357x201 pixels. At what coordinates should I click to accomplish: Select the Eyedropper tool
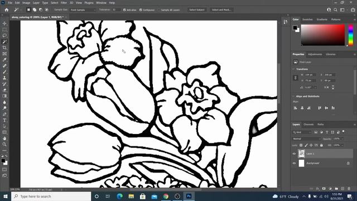4,60
